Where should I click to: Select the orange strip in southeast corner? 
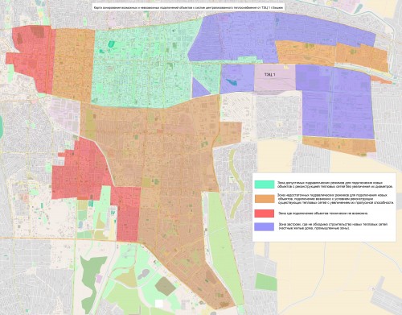point(339,146)
